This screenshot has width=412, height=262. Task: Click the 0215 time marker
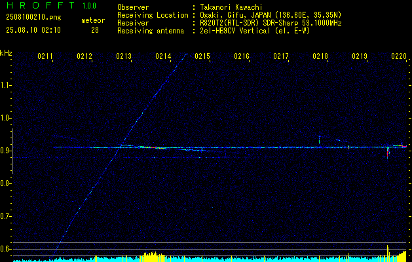pyautogui.click(x=202, y=56)
